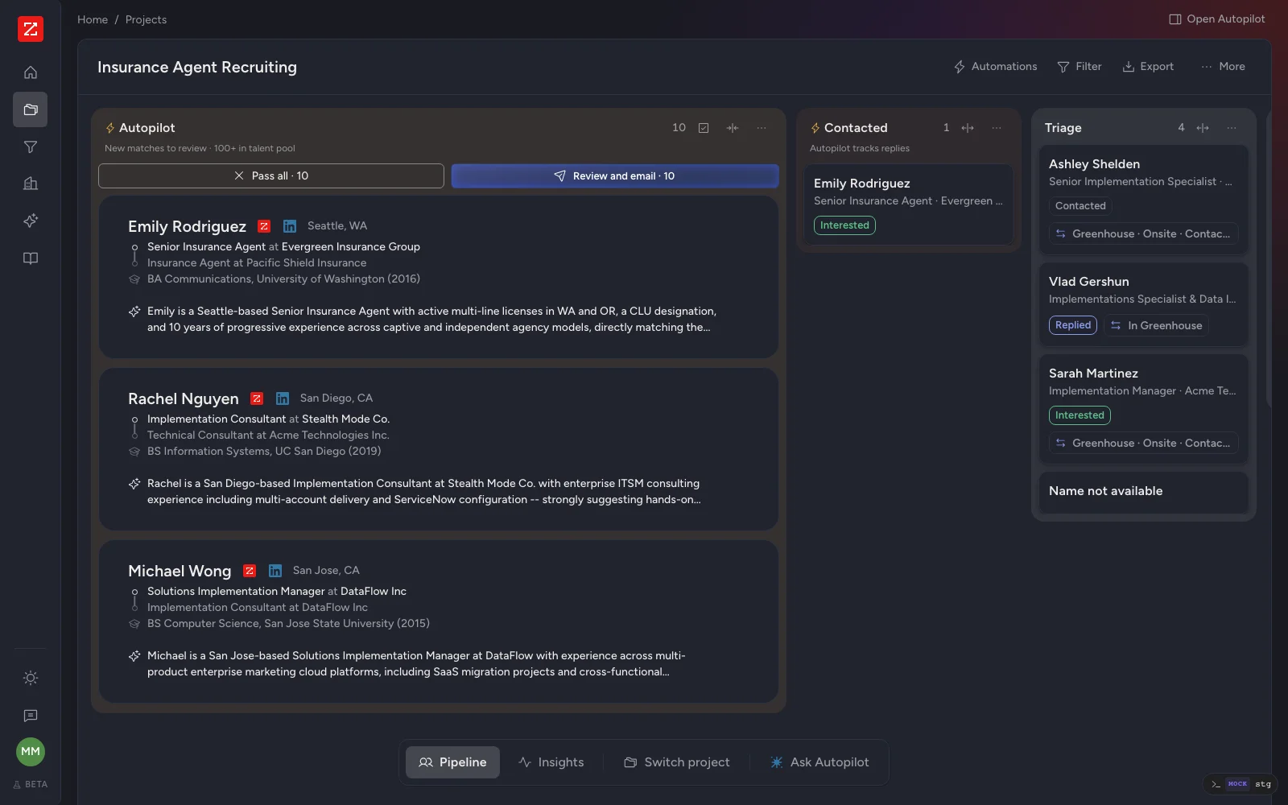Screen dimensions: 1288x805
Task: Open Emily Rodriguez's LinkedIn icon
Action: point(290,226)
